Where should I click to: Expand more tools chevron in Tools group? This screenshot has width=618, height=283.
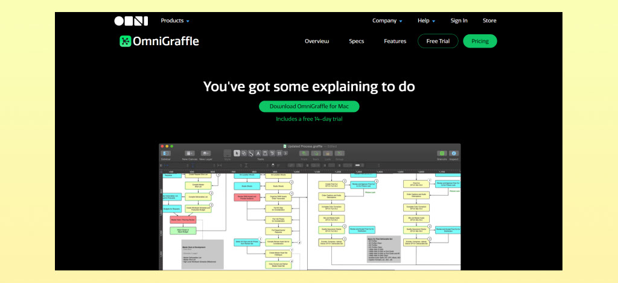point(285,154)
